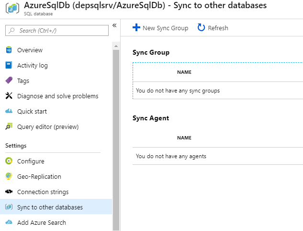This screenshot has height=231, width=303.
Task: Click the 'SQL database' subtitle text
Action: 38,14
